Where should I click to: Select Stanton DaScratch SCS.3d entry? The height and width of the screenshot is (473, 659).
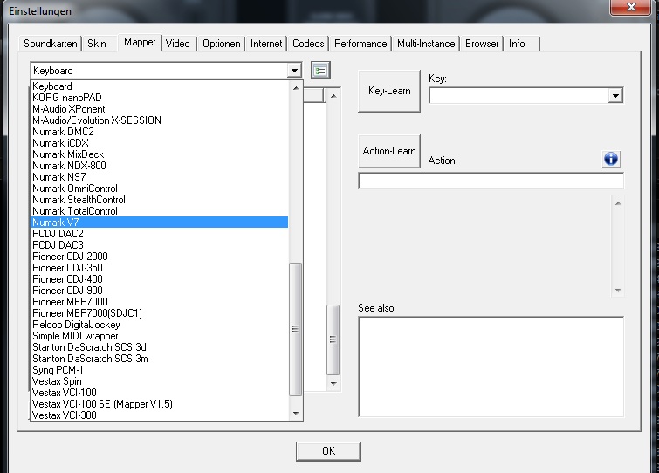pos(160,347)
